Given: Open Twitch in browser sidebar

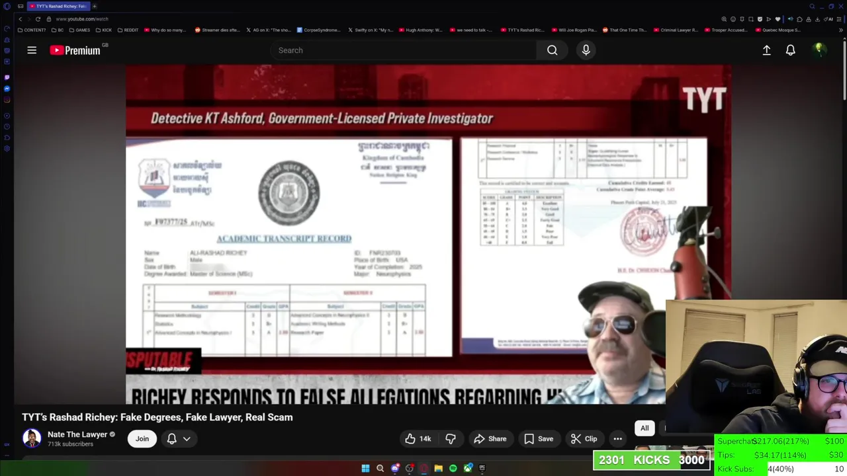Looking at the screenshot, I should (7, 77).
